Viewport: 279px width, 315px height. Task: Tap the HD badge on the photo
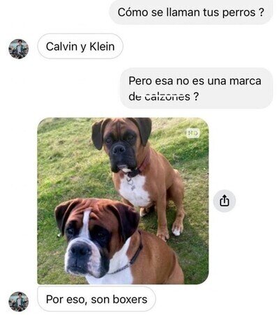pos(193,133)
